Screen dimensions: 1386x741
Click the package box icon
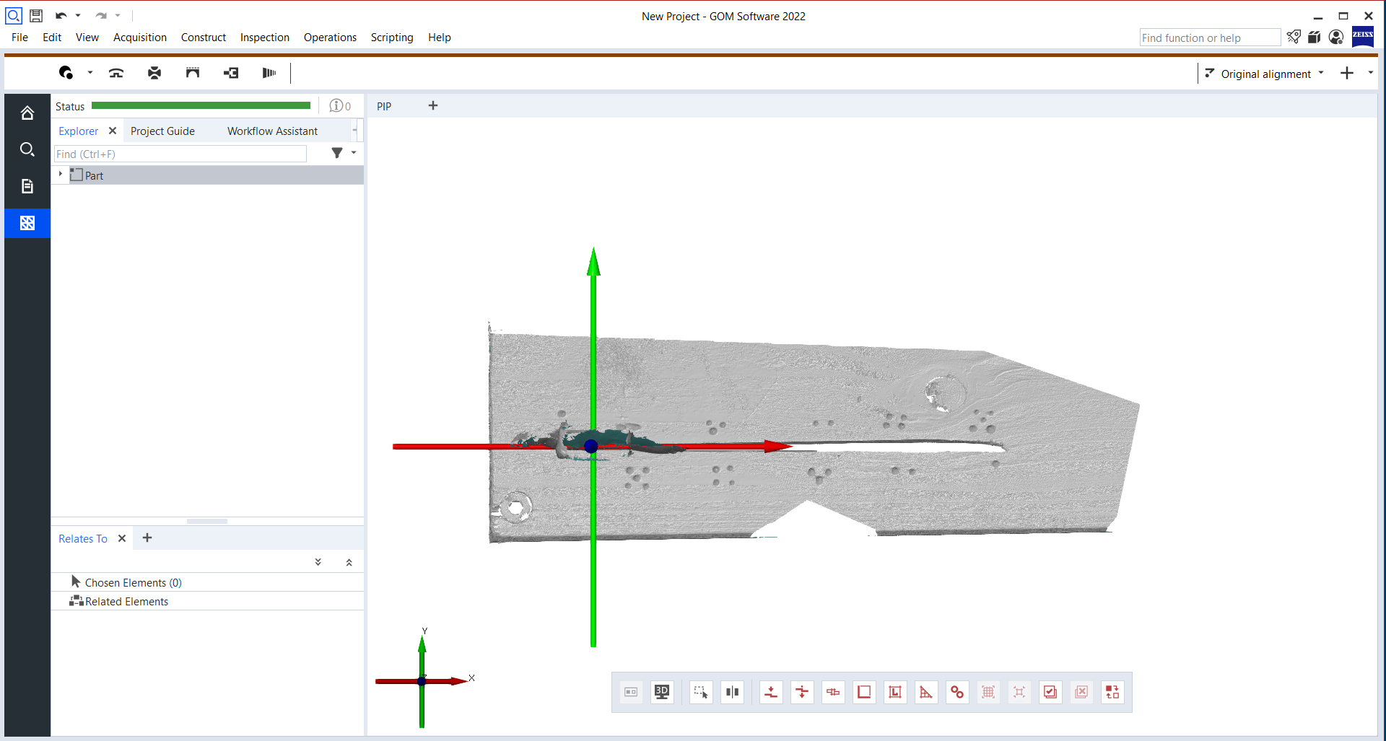[1315, 37]
